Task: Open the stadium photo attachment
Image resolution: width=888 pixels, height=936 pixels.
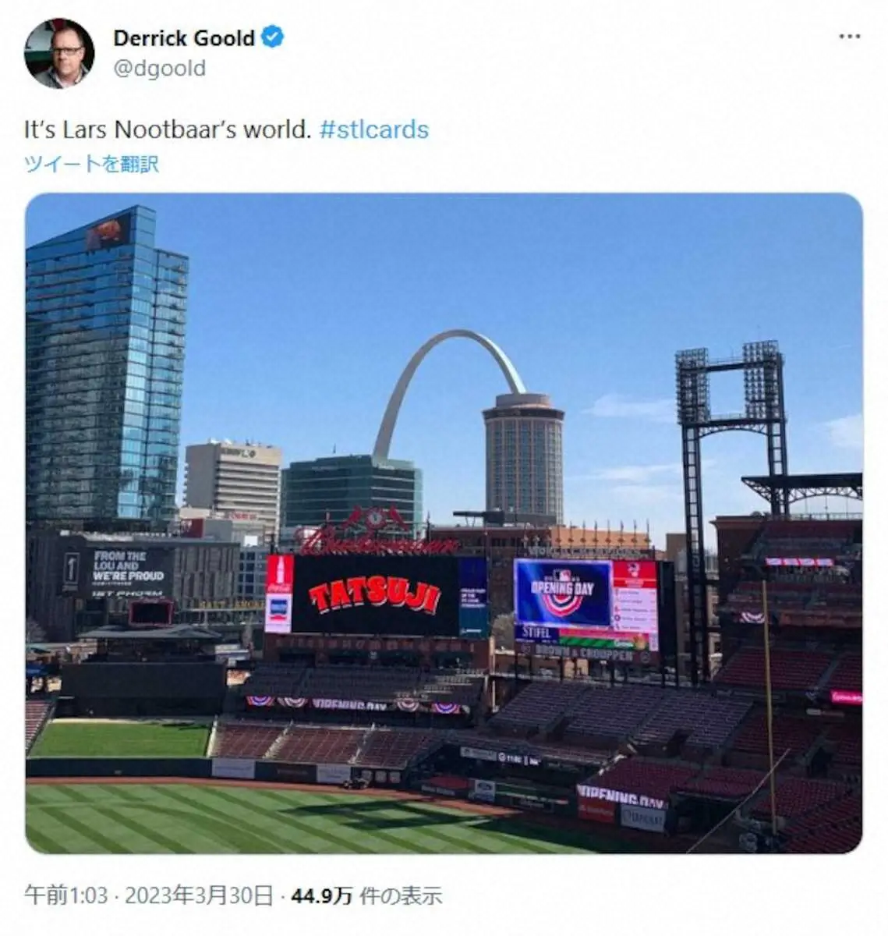Action: [x=444, y=523]
